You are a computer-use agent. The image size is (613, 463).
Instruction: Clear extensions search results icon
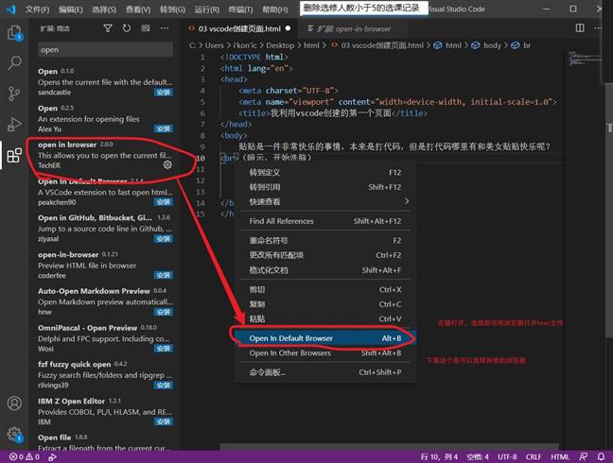tap(146, 28)
